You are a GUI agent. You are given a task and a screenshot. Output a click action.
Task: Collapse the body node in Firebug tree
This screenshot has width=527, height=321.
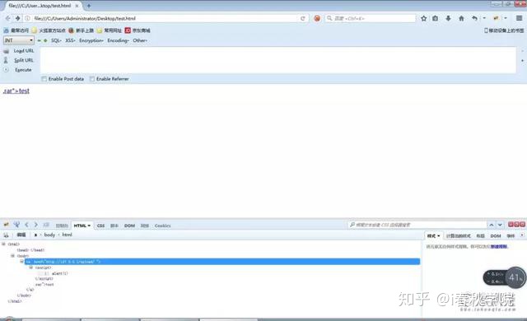(13, 256)
